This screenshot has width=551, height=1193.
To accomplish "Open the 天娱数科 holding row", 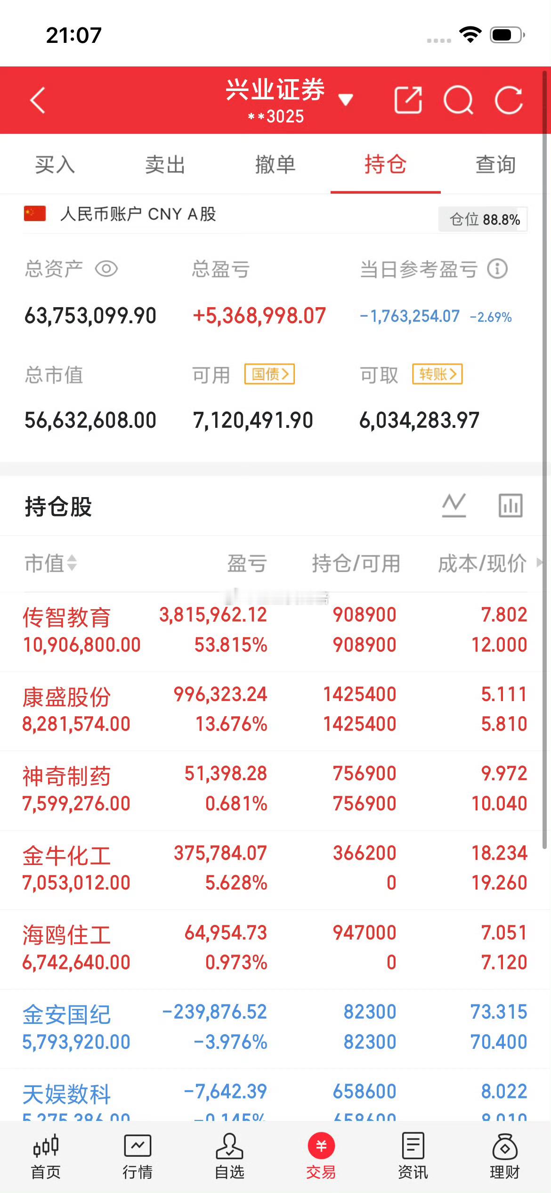I will pyautogui.click(x=275, y=1095).
